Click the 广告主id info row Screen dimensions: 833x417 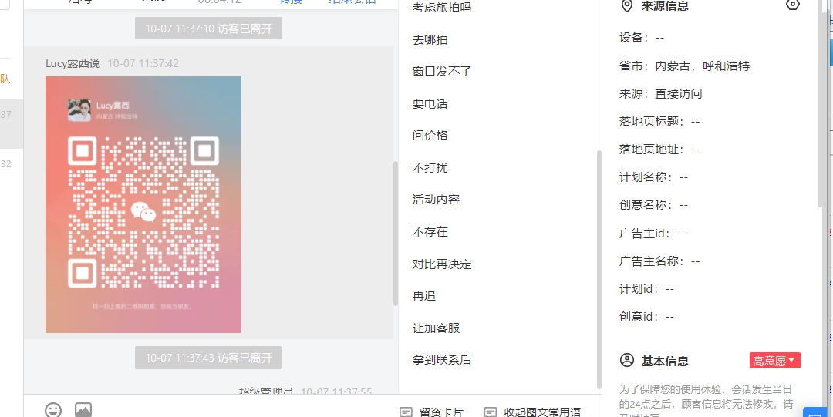coord(653,233)
